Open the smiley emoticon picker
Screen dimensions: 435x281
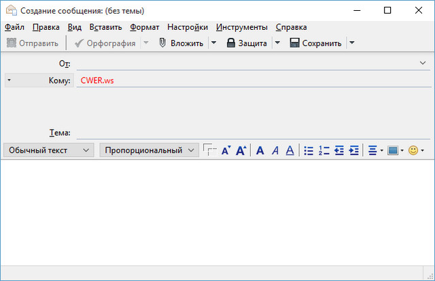coord(416,151)
